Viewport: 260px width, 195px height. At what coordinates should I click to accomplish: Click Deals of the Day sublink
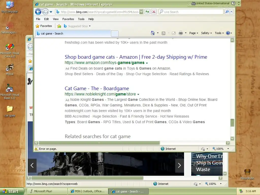(x=109, y=74)
